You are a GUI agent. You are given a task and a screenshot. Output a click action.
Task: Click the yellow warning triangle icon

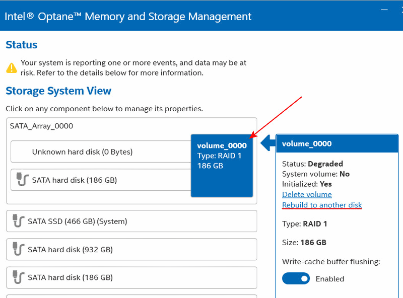pos(11,67)
